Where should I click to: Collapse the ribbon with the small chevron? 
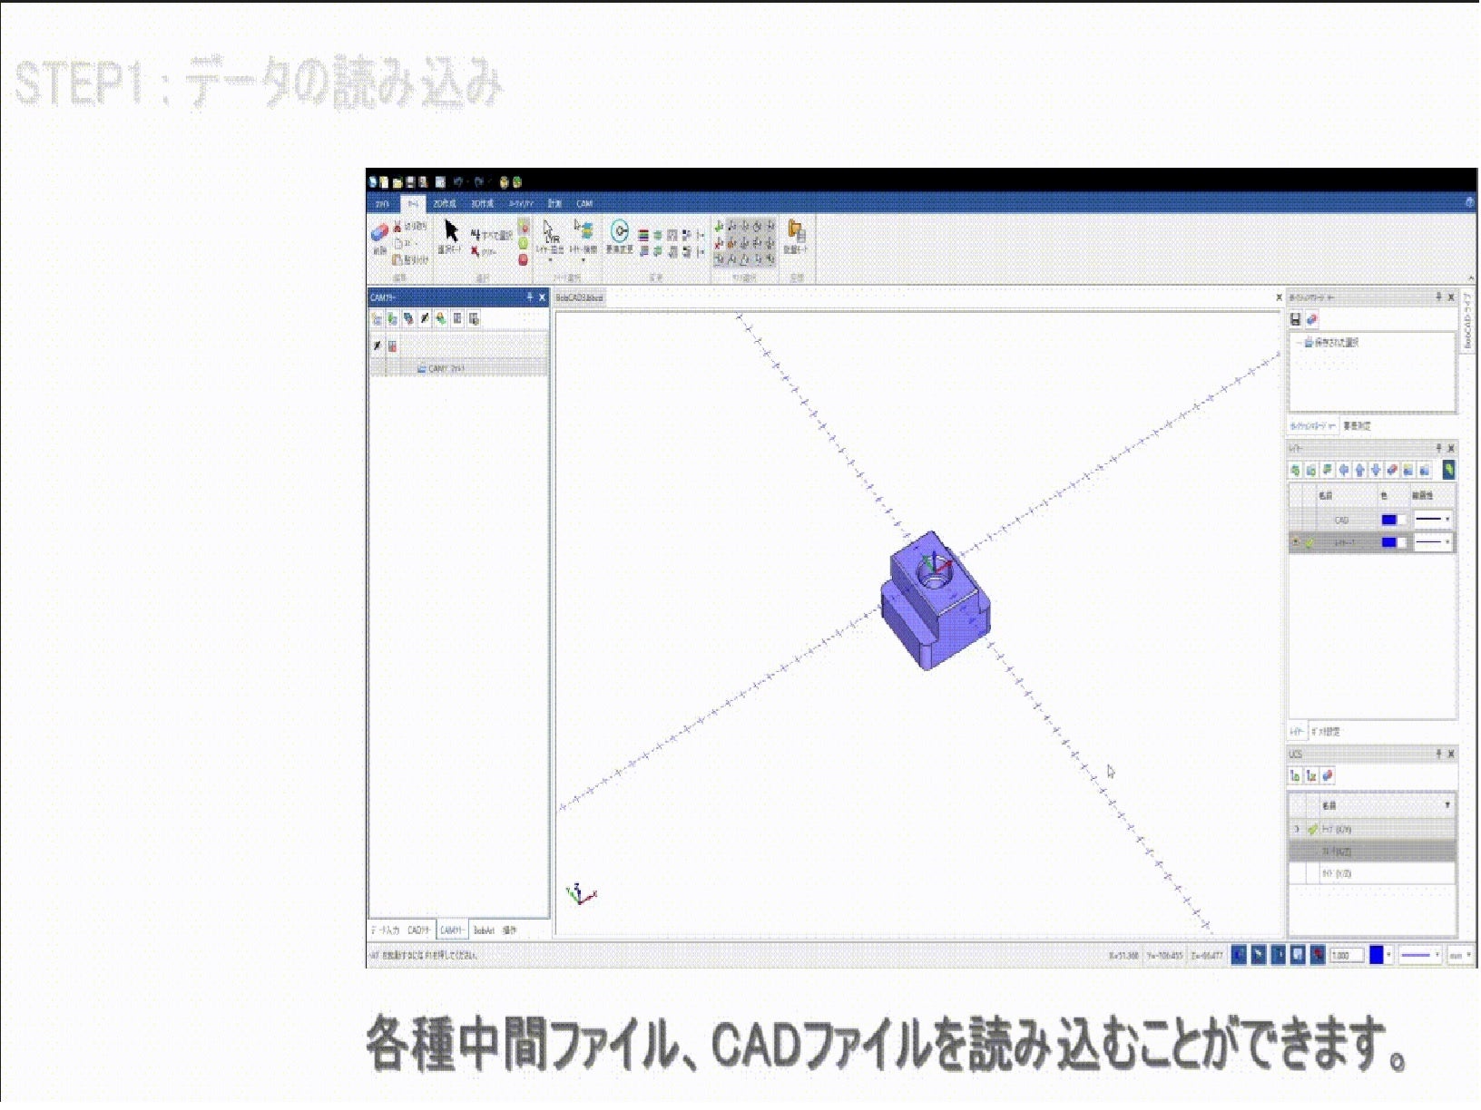pos(1471,278)
